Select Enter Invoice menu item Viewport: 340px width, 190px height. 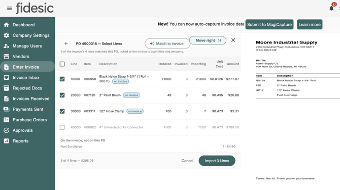click(x=27, y=67)
